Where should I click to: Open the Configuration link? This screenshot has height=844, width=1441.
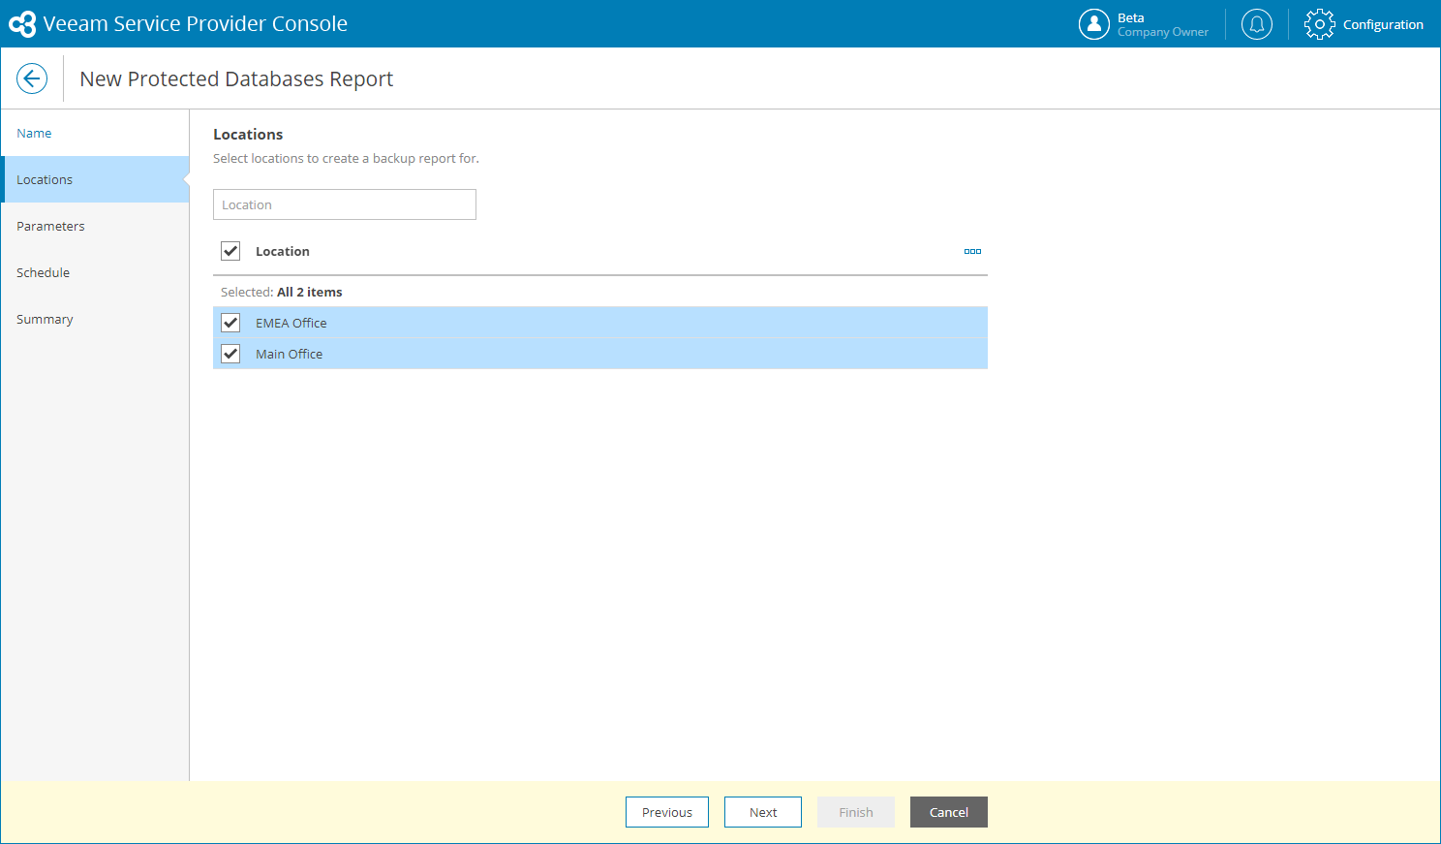(1383, 24)
